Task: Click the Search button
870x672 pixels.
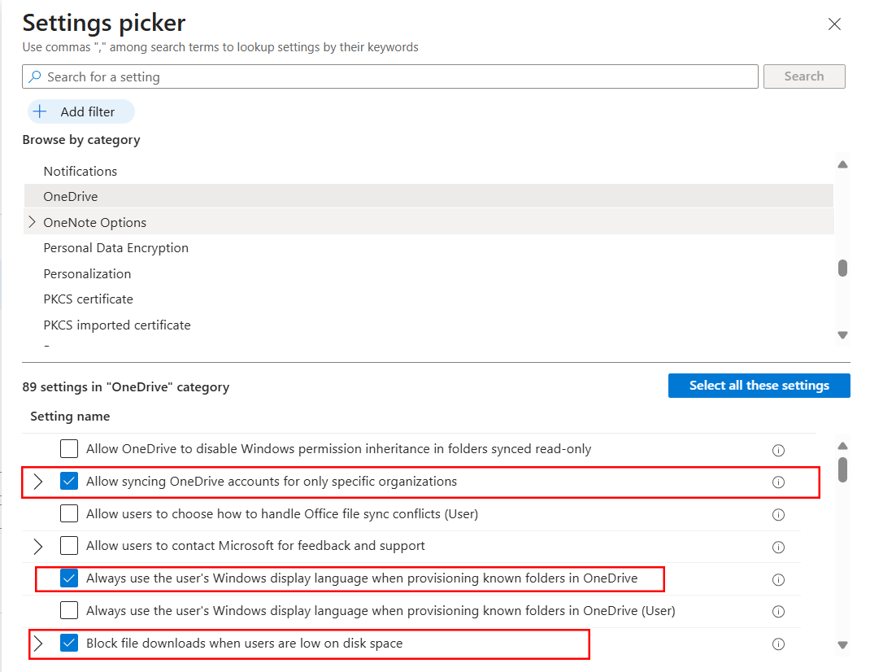Action: 804,76
